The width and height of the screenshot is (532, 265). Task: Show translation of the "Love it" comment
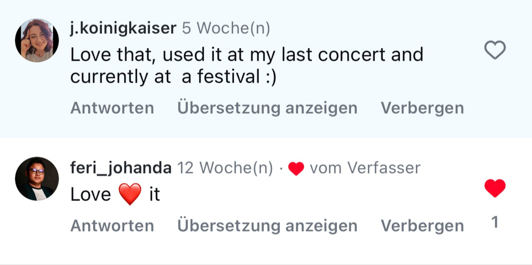tap(267, 226)
